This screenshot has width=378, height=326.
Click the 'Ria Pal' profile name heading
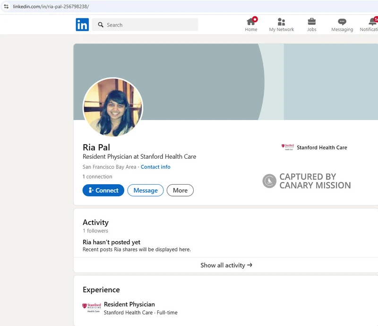click(96, 147)
